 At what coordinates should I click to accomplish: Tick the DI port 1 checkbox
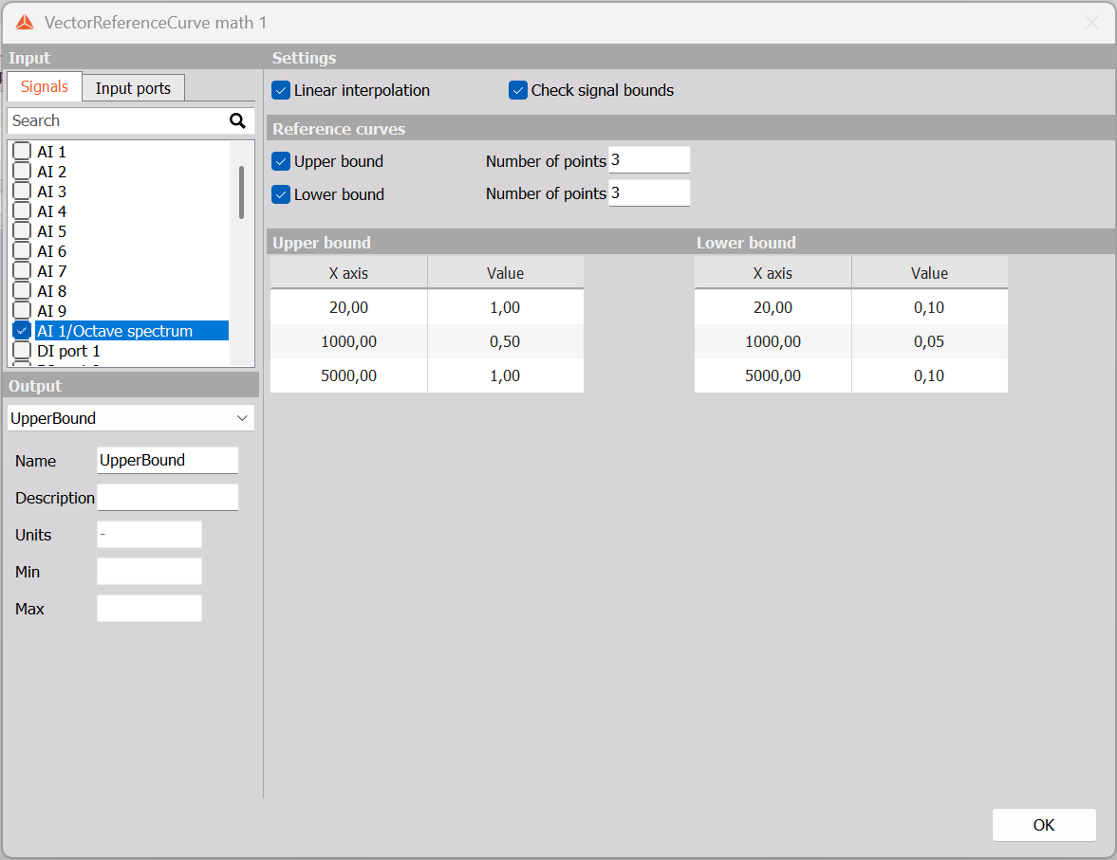pyautogui.click(x=22, y=350)
